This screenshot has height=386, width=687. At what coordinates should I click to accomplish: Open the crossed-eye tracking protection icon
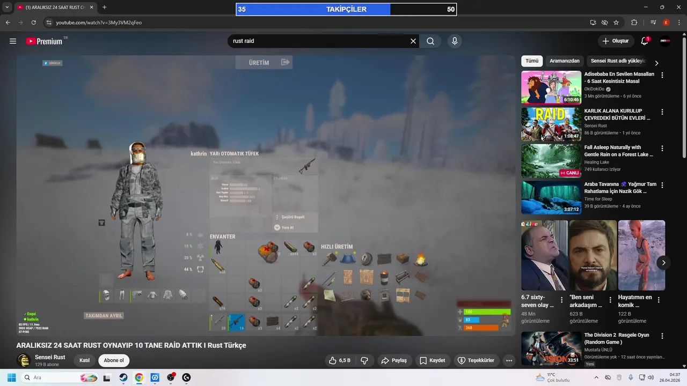[x=605, y=23]
